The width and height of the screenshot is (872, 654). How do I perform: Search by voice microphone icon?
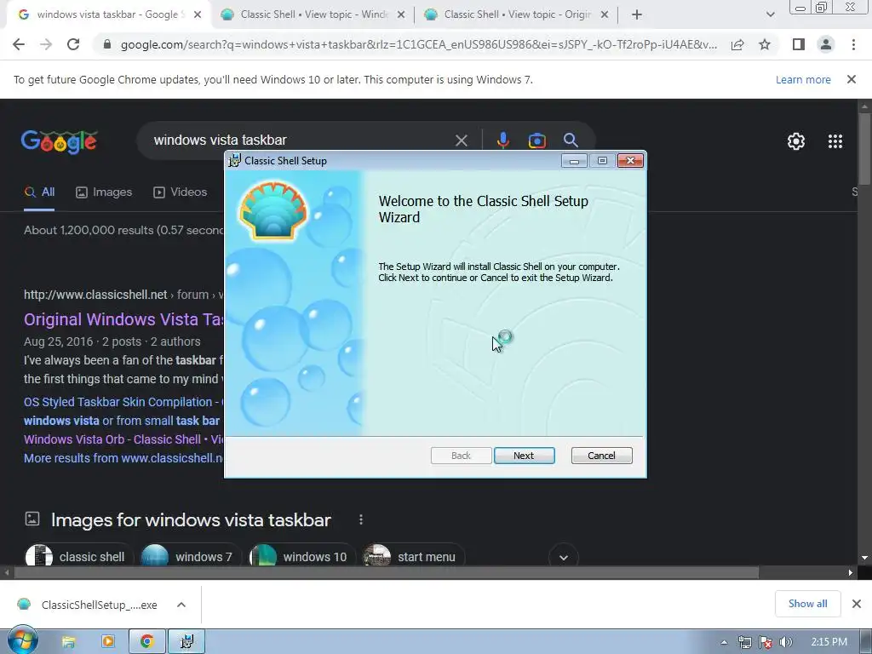[503, 141]
